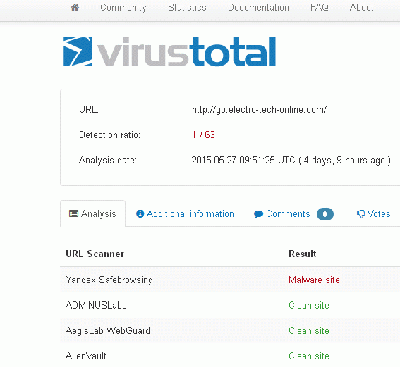400x367 pixels.
Task: Click the 1 / 63 detection ratio
Action: coord(203,135)
